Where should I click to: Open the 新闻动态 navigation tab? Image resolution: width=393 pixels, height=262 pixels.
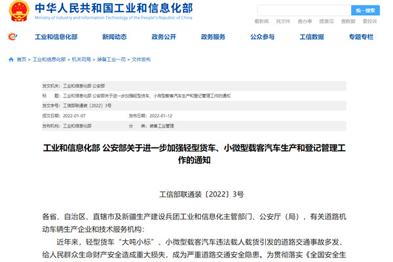(114, 37)
